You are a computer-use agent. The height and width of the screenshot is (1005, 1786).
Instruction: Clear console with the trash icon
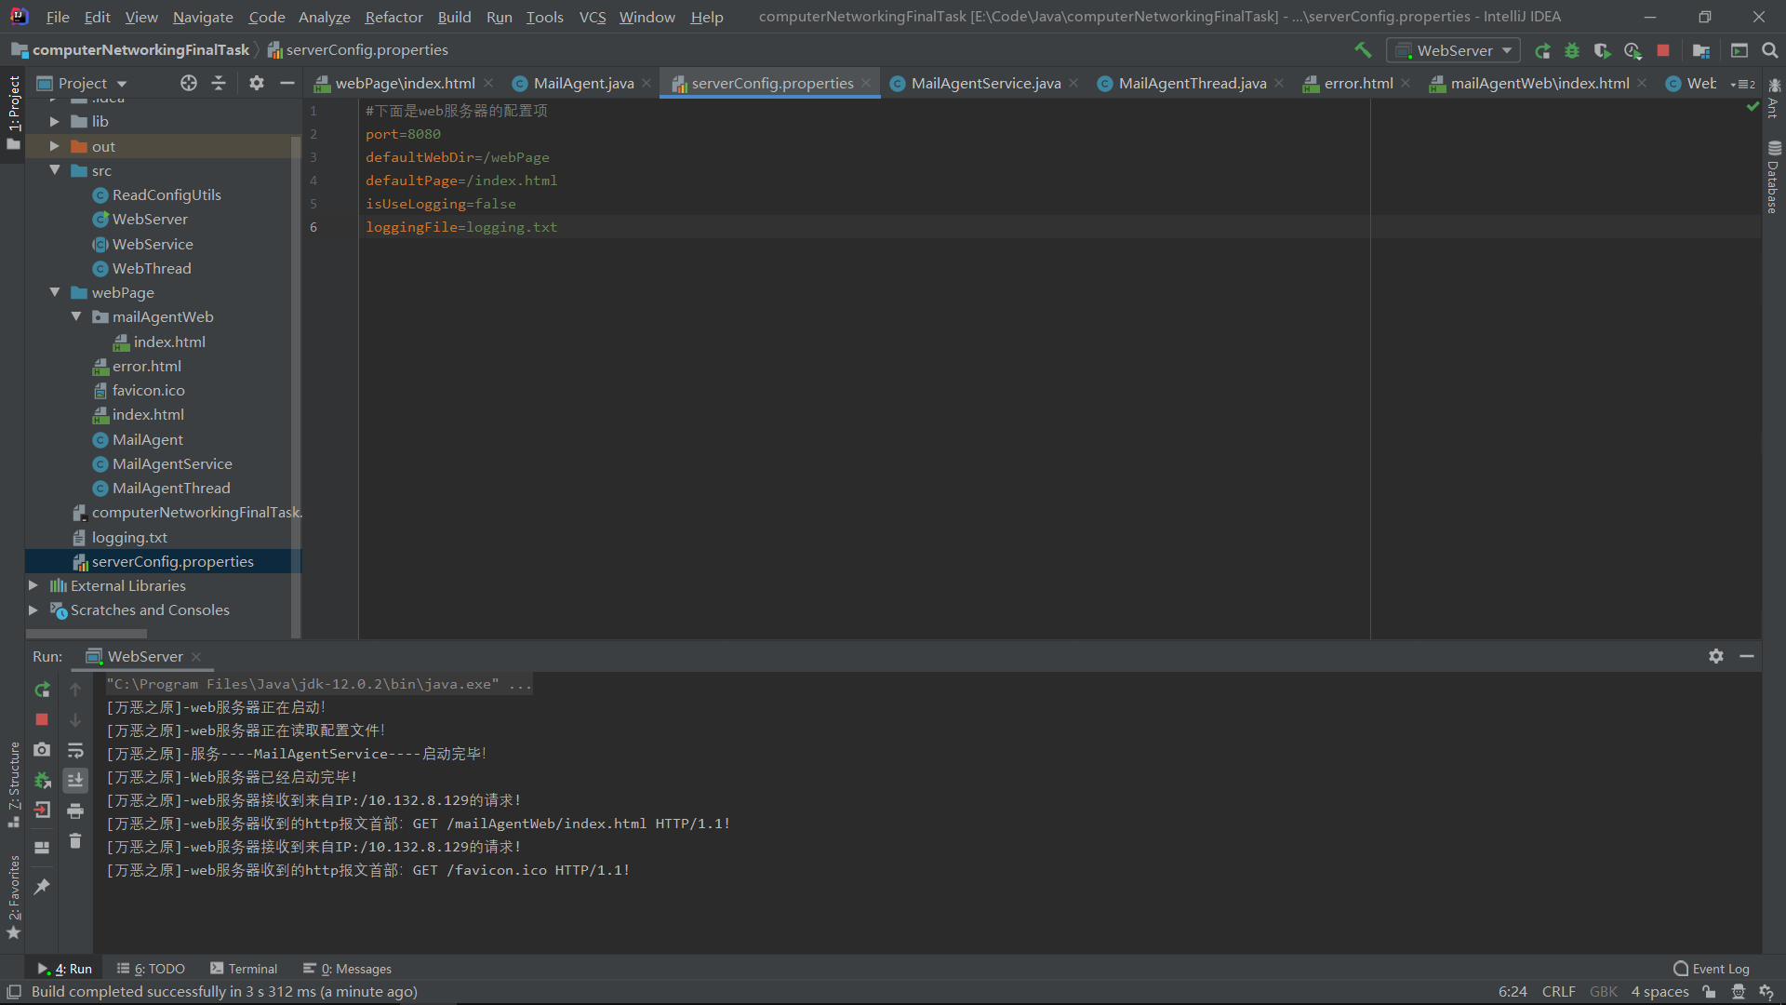pyautogui.click(x=75, y=841)
